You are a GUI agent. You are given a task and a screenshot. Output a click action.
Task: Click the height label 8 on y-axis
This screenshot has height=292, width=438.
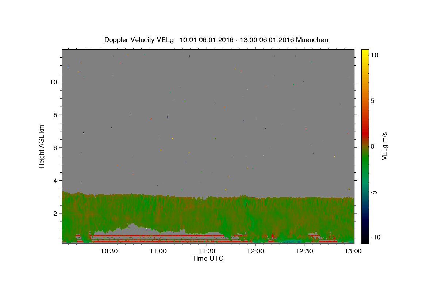pos(55,115)
